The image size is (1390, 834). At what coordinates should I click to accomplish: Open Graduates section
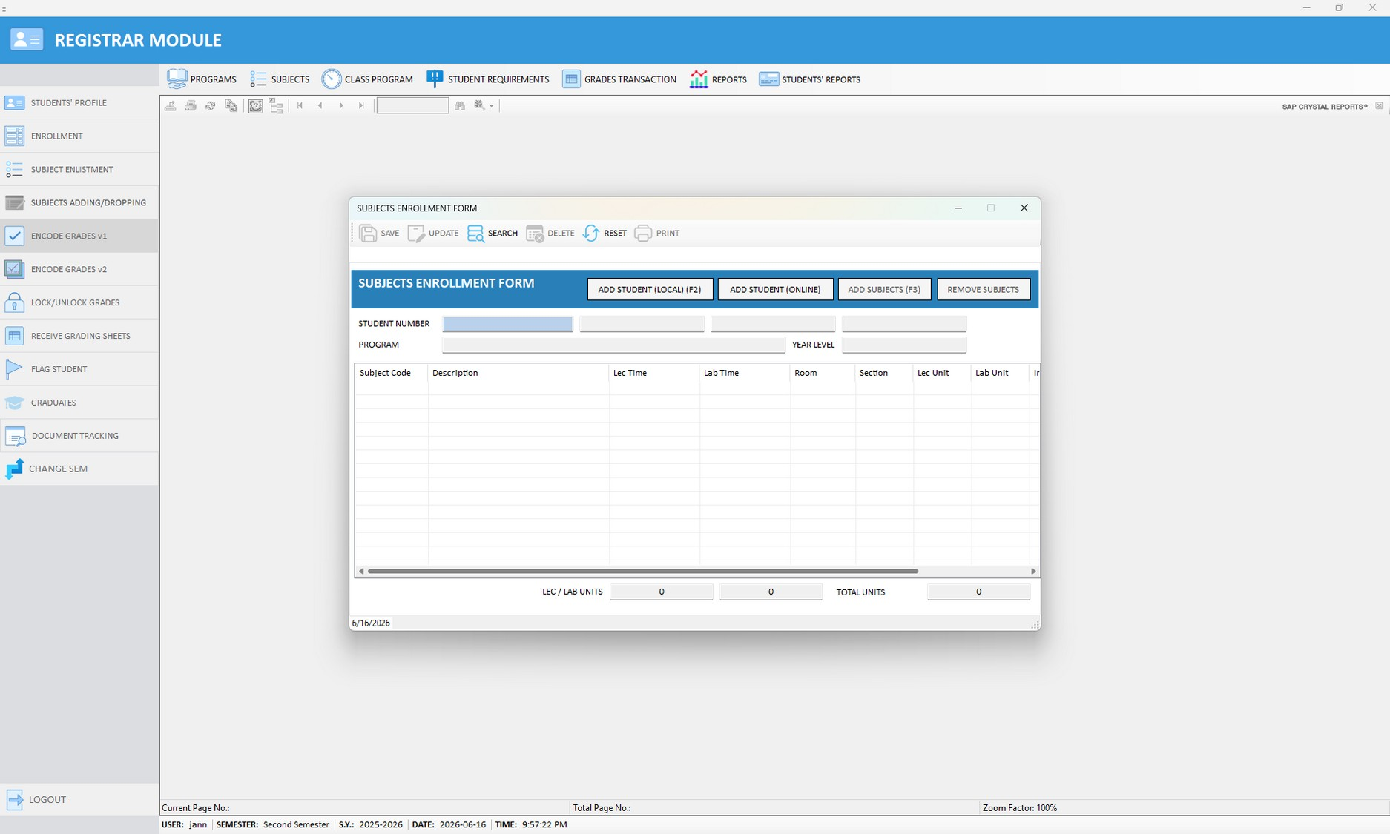[x=79, y=403]
